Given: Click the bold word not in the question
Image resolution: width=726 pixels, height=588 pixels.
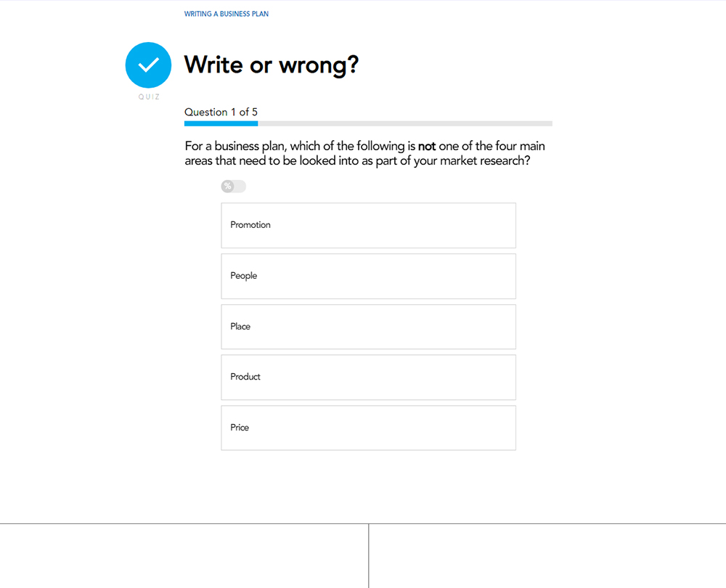Looking at the screenshot, I should [x=427, y=147].
